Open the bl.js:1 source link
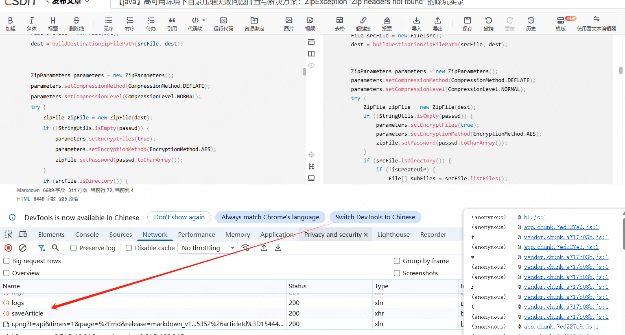Viewport: 625px width, 335px height. (535, 217)
